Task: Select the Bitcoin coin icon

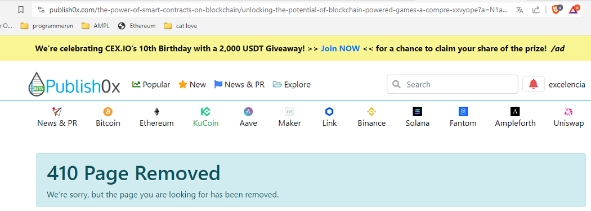Action: 108,112
